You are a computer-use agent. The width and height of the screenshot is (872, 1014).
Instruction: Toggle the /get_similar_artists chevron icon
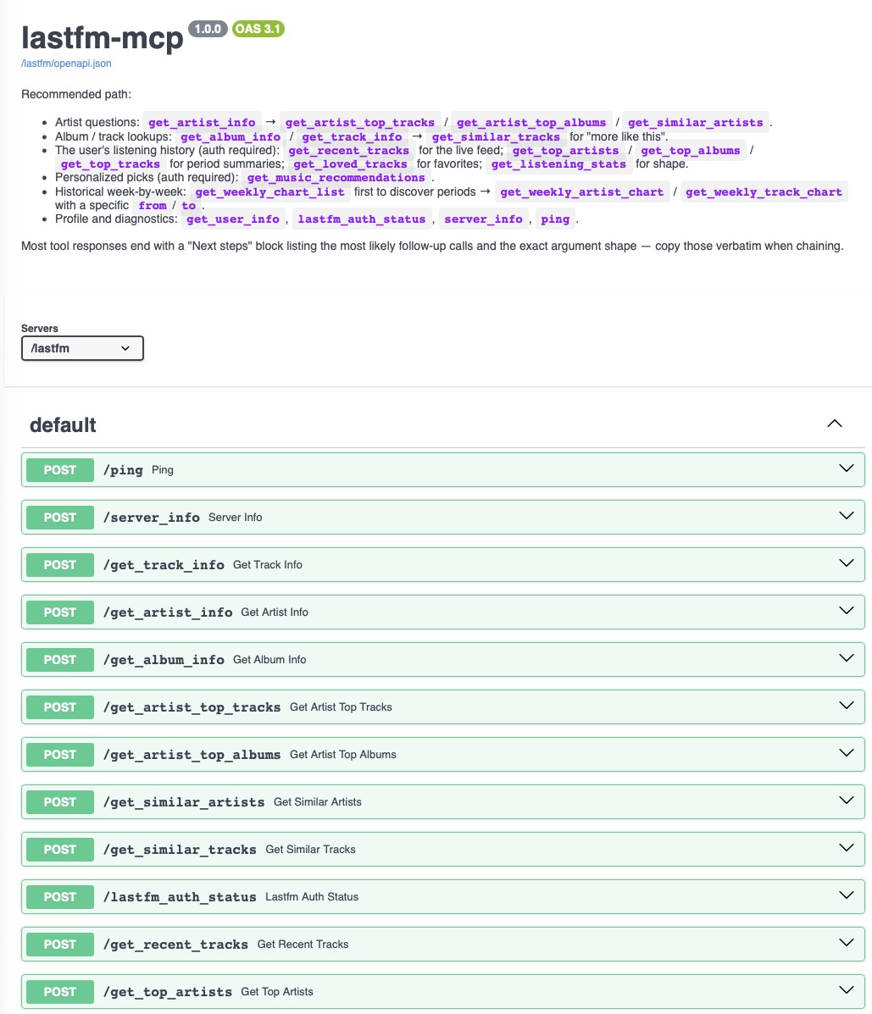(x=846, y=800)
